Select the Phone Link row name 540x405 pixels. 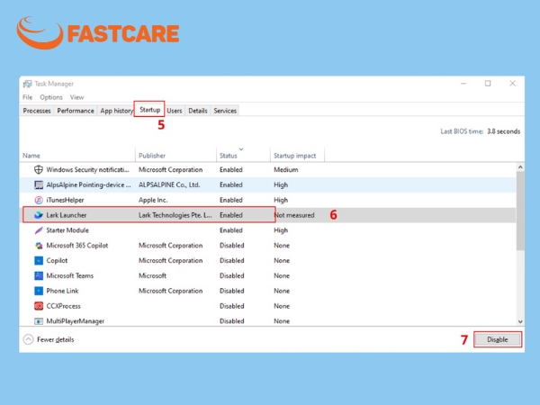pyautogui.click(x=62, y=291)
